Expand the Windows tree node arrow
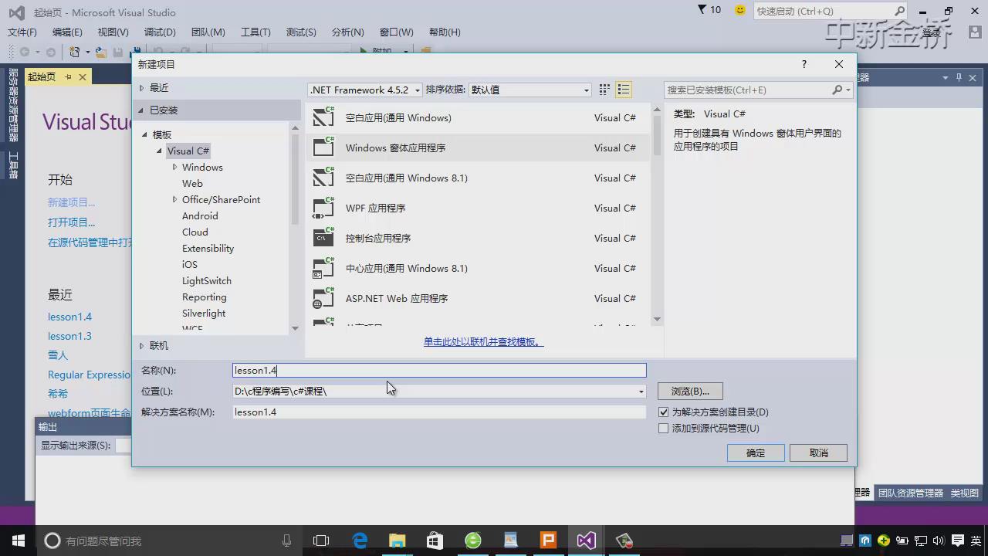Viewport: 988px width, 556px height. (x=175, y=167)
